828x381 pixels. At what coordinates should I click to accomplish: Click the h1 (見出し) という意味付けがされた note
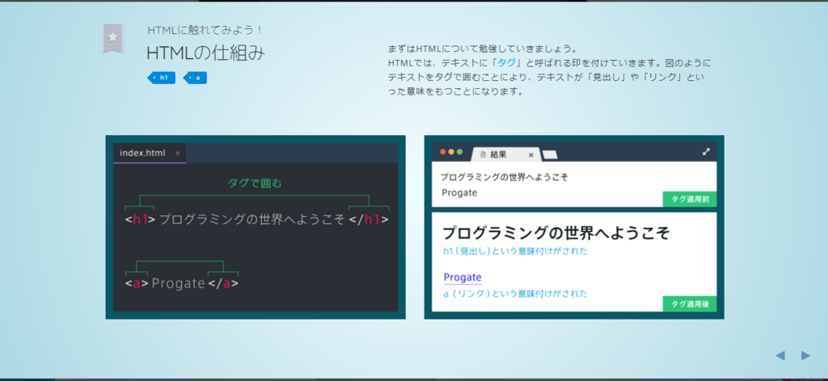[515, 252]
